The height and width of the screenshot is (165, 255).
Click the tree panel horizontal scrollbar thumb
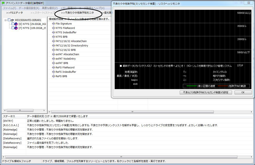click(20, 110)
